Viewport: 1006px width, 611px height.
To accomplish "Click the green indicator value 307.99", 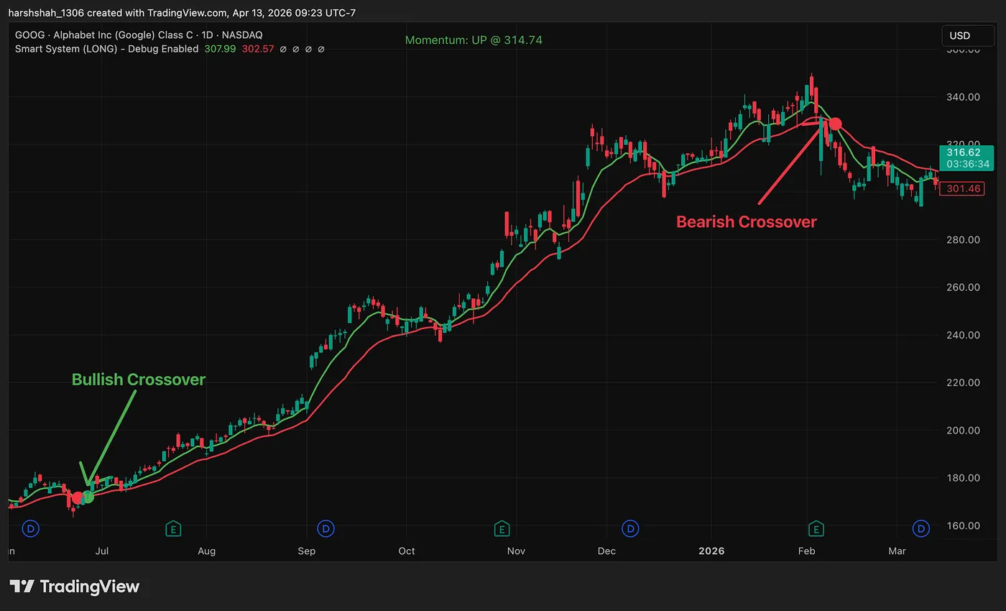I will click(219, 49).
